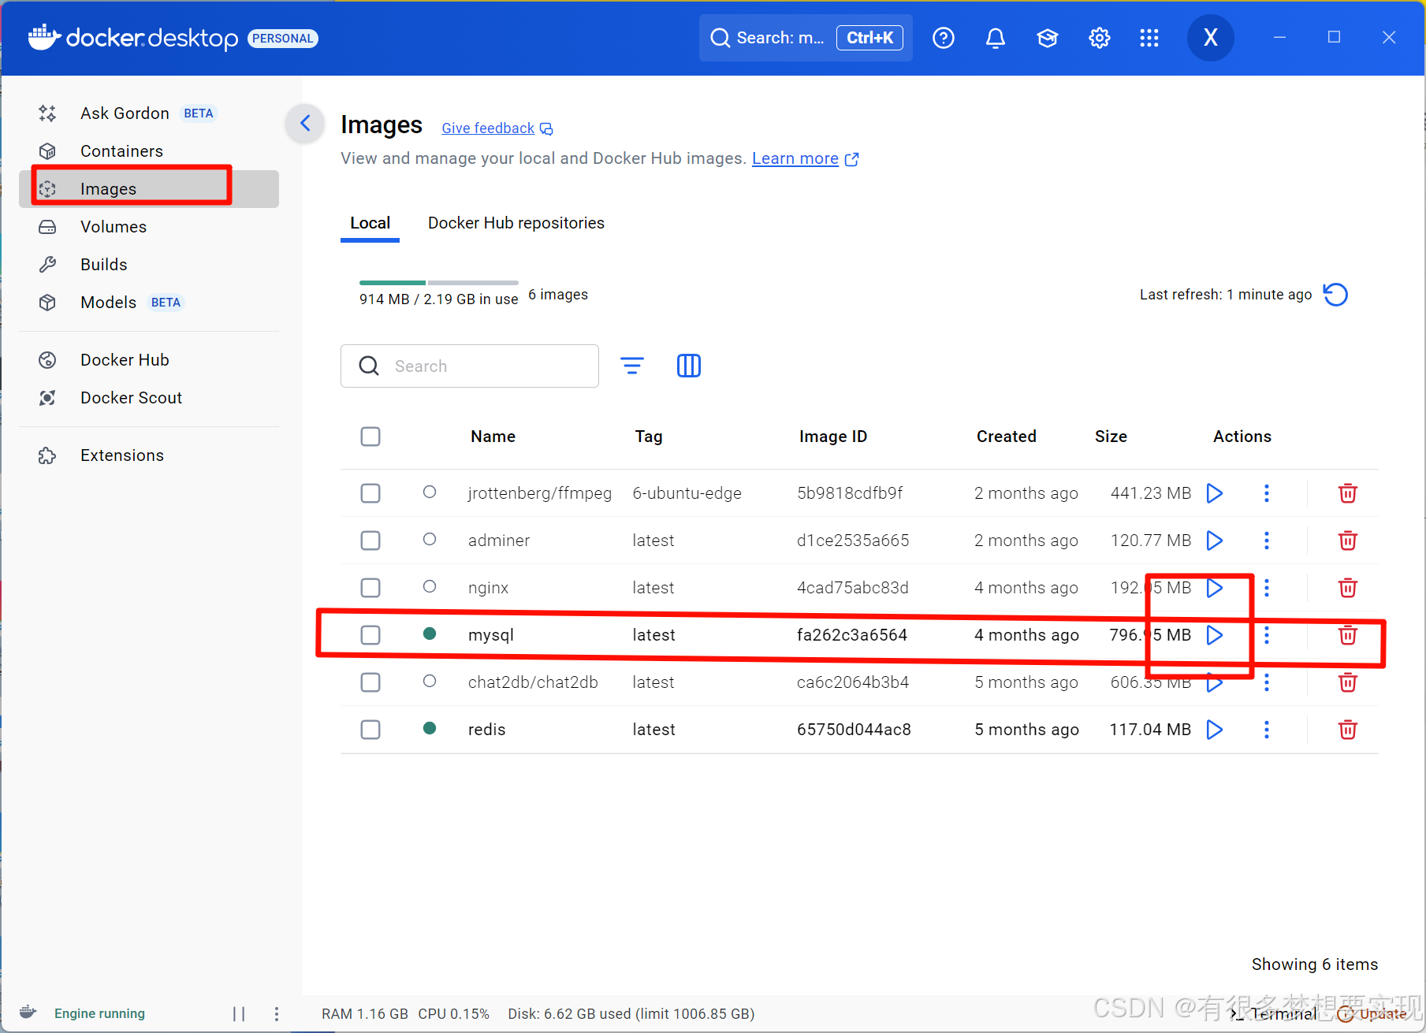
Task: Run the adminer image
Action: (1214, 541)
